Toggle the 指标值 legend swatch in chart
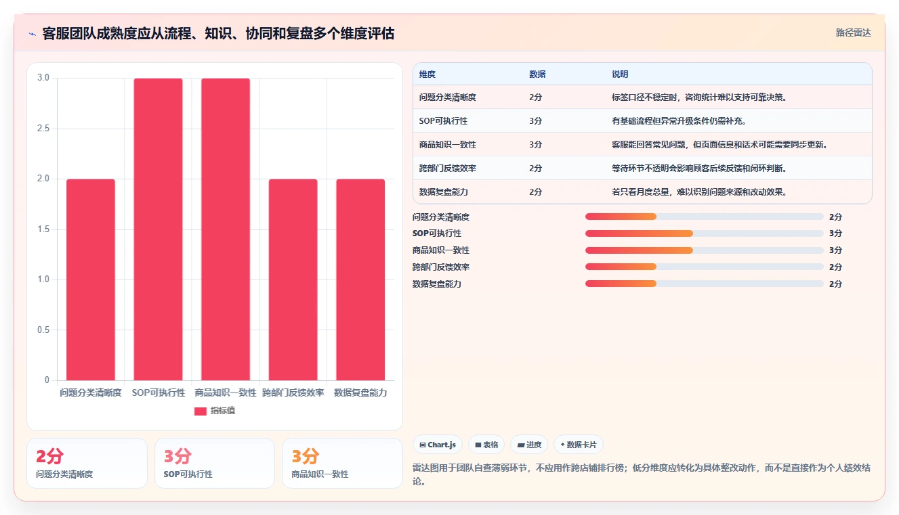The height and width of the screenshot is (515, 899). click(200, 411)
